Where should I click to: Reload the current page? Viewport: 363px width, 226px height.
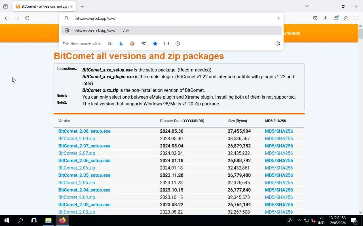(x=27, y=18)
